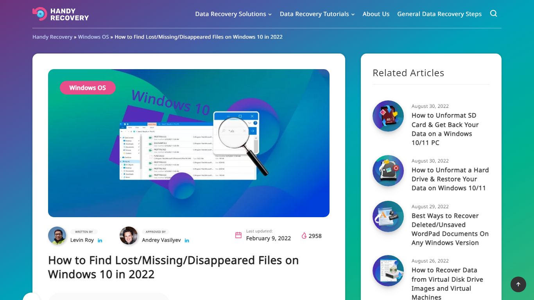Open the Virtual Disk Drive article thumbnail

(x=388, y=271)
